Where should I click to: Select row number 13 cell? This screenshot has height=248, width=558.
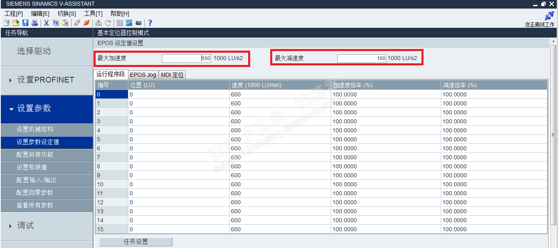[112, 211]
